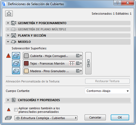This screenshot has height=125, width=136.
Task: Click the Restaurar Textura button
Action: (107, 81)
